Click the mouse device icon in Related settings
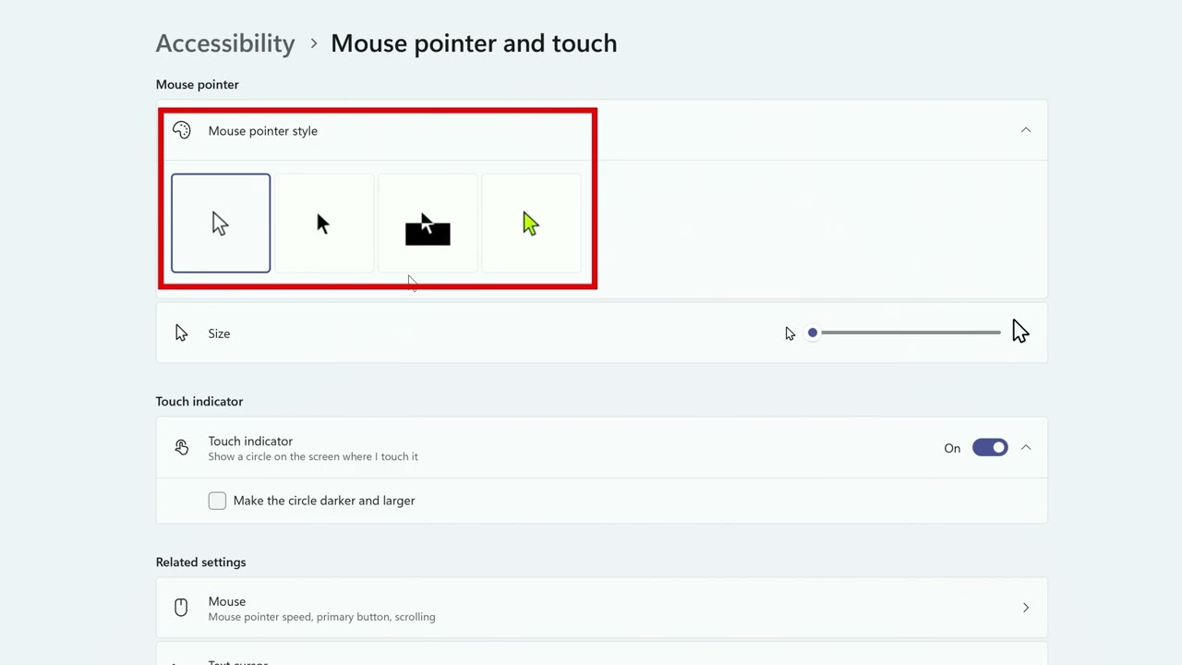Image resolution: width=1182 pixels, height=665 pixels. 181,608
